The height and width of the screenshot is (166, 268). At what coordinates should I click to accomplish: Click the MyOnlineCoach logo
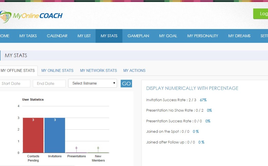tap(31, 16)
